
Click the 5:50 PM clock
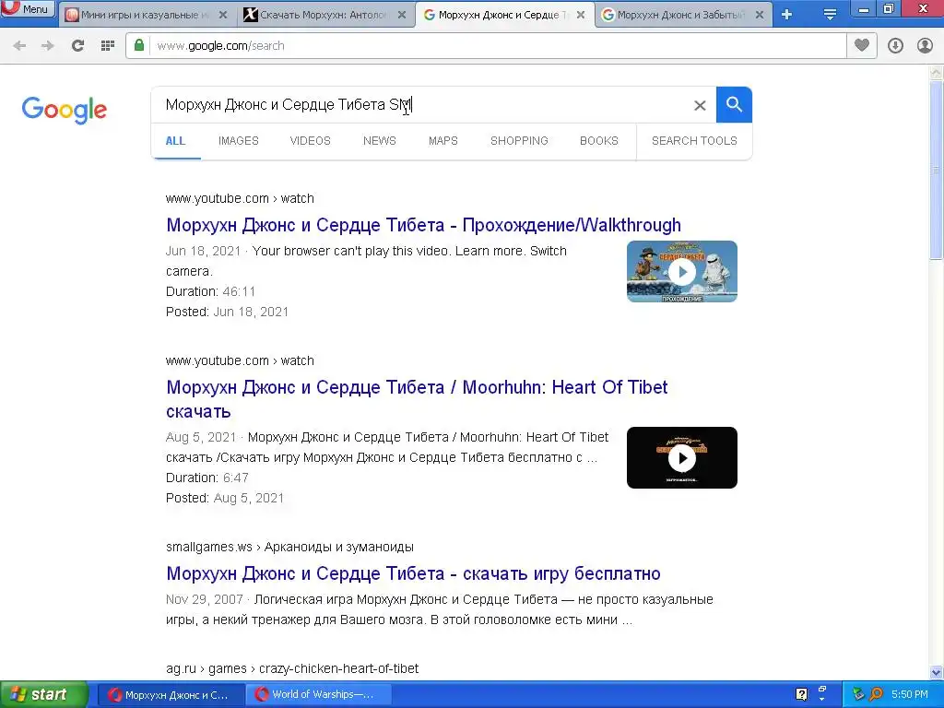pos(910,695)
